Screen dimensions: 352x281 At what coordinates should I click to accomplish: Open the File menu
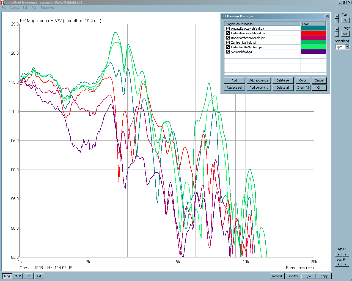point(4,8)
